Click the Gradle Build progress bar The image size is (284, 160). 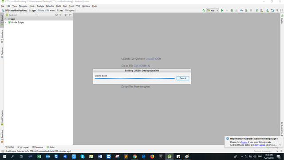tap(135, 78)
